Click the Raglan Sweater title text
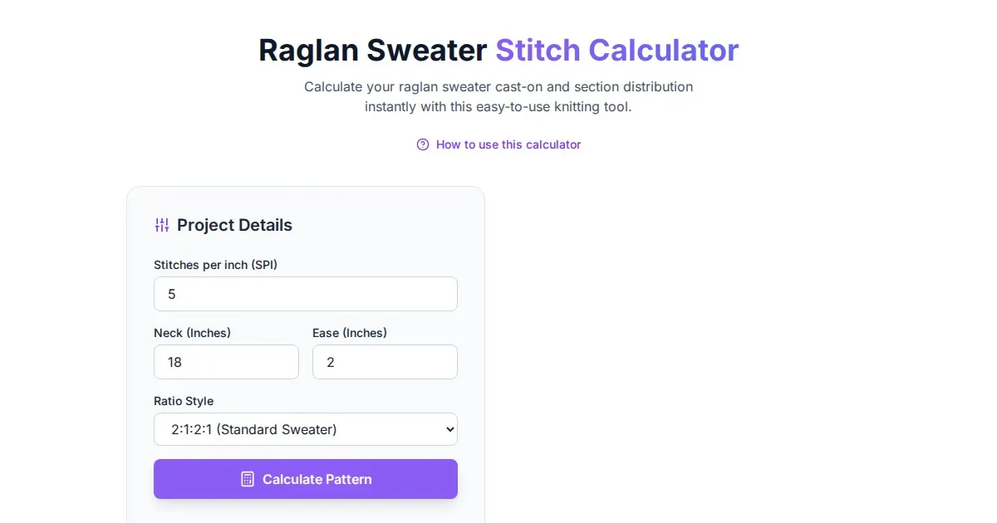This screenshot has height=523, width=997. click(x=372, y=50)
